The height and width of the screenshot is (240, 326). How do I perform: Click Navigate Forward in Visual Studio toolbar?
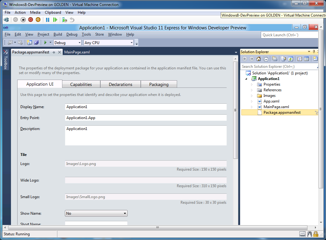pyautogui.click(x=20, y=42)
